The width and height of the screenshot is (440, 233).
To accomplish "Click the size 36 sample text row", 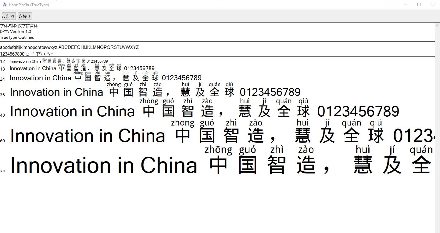I will [155, 90].
